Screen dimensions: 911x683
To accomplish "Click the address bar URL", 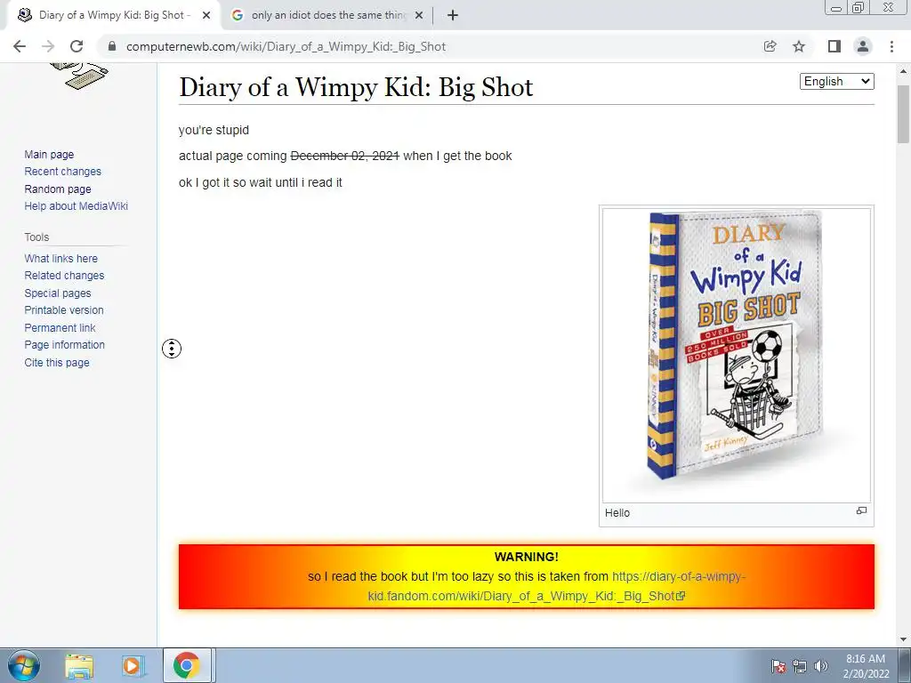I will [286, 46].
